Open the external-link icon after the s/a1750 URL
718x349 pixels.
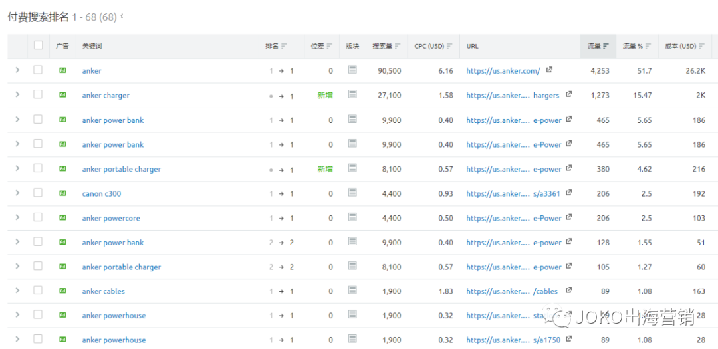(568, 339)
